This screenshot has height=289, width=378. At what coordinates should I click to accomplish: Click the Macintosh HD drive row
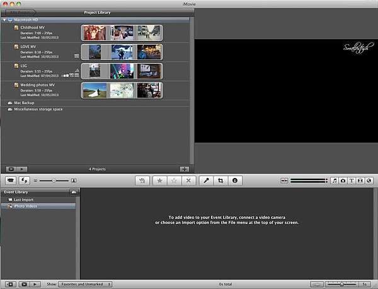point(95,20)
